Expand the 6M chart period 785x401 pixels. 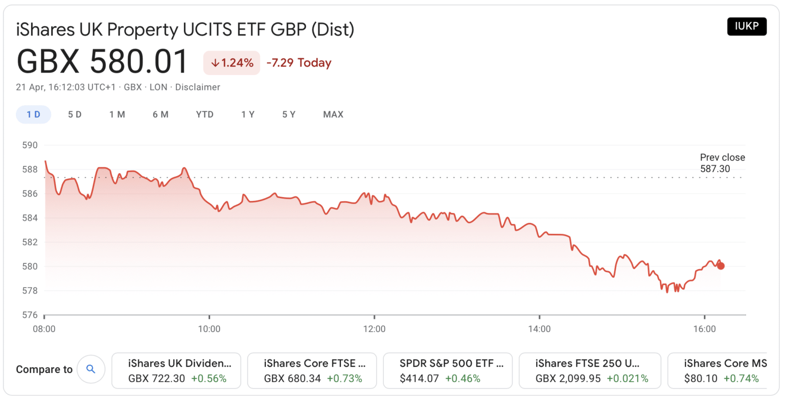pos(160,114)
